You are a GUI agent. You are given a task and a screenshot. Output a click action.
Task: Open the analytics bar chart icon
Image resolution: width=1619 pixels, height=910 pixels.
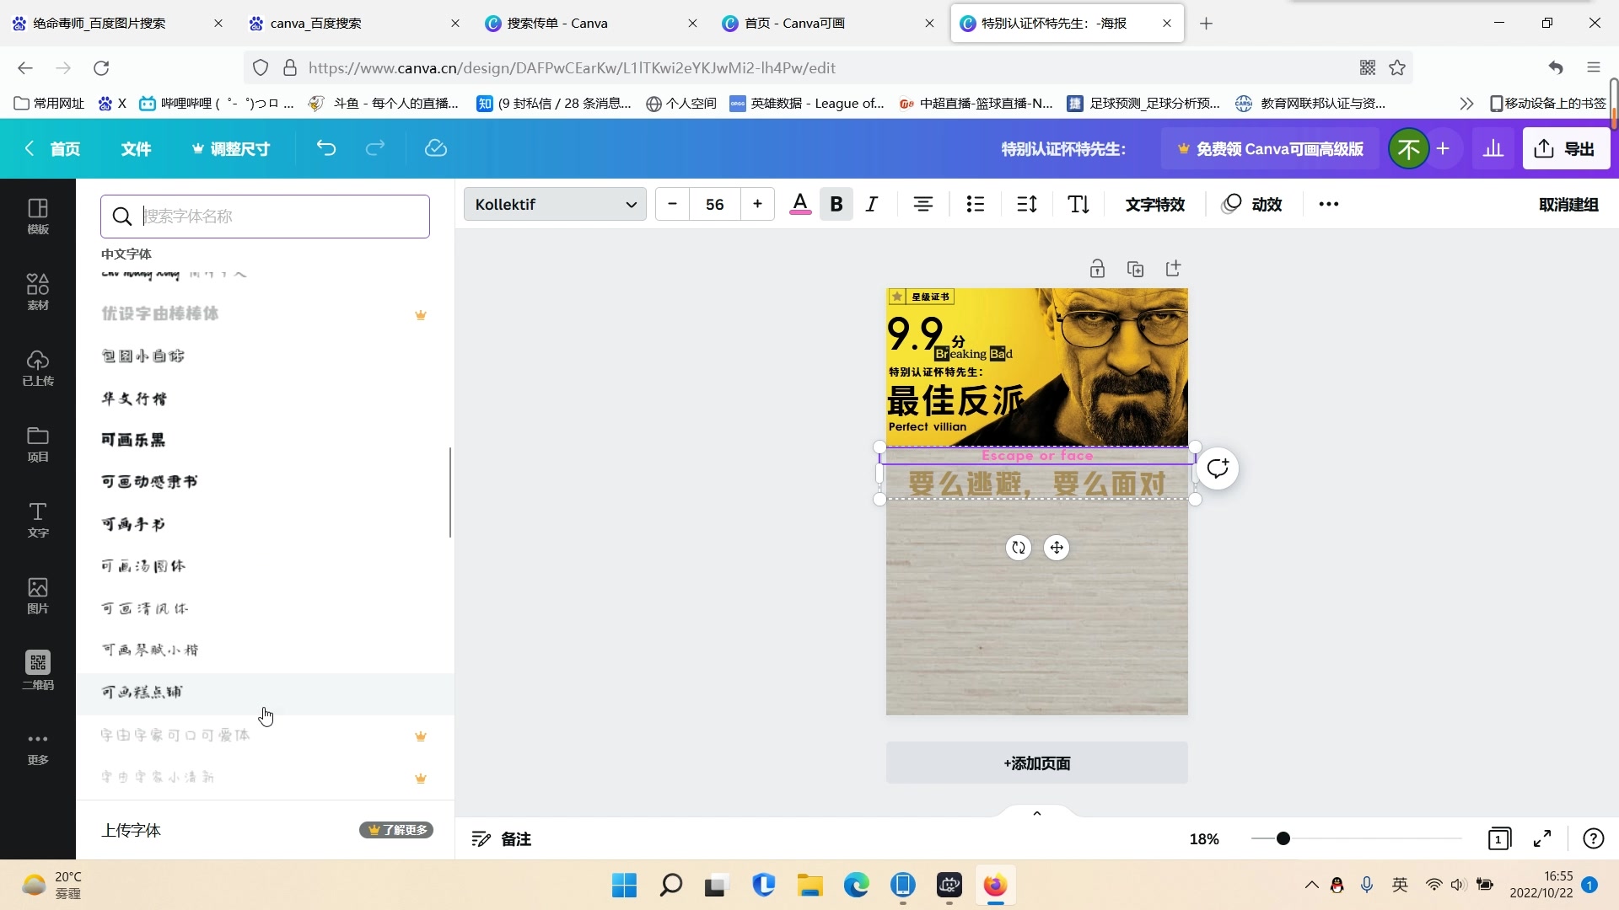tap(1493, 148)
